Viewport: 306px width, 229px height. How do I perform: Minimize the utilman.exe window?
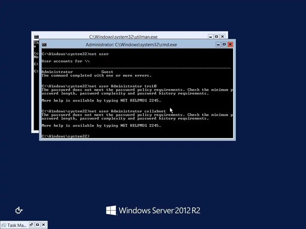pyautogui.click(x=210, y=37)
